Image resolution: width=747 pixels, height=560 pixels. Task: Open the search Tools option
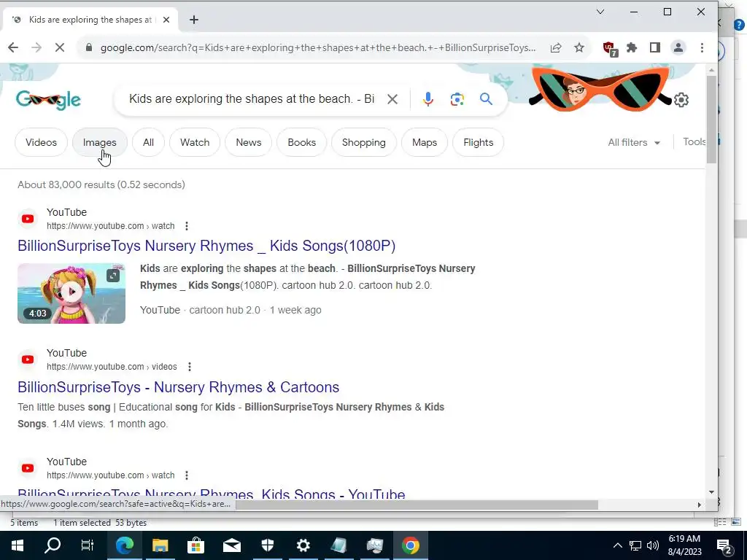694,141
